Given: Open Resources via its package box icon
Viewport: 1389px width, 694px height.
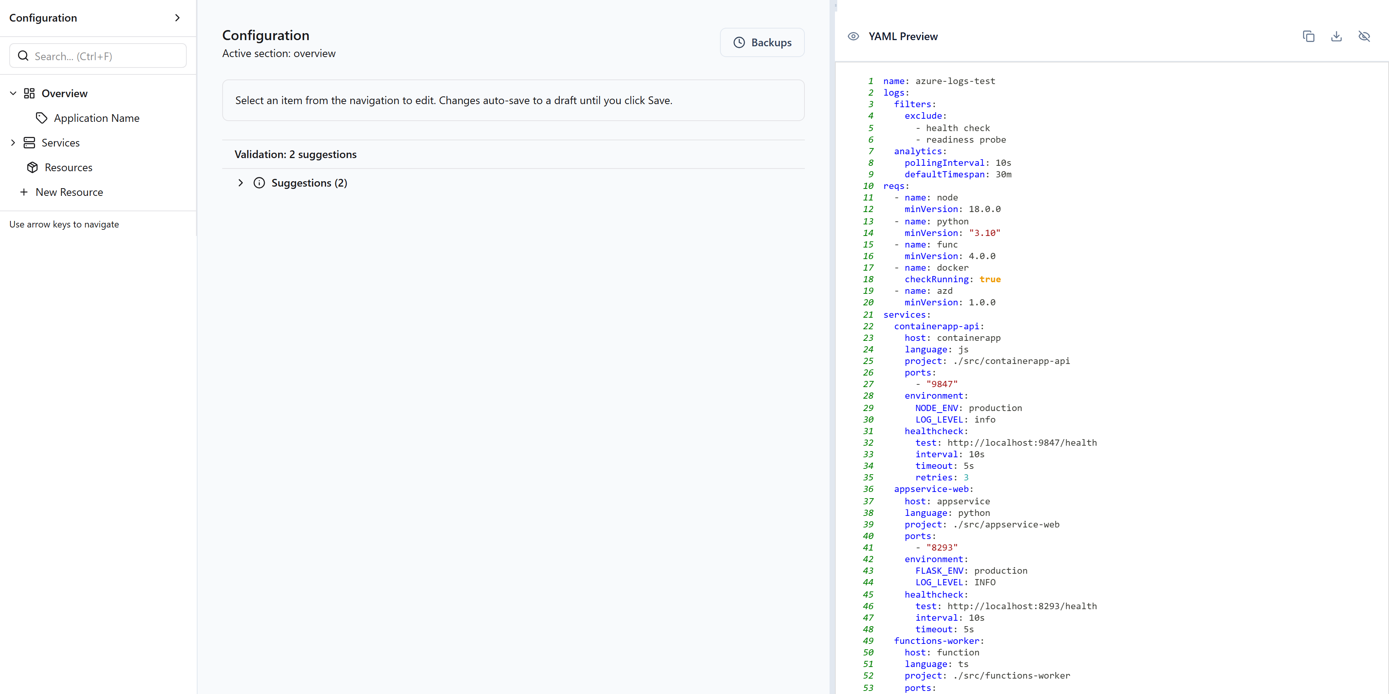Looking at the screenshot, I should (32, 167).
